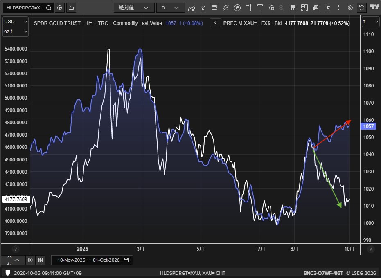Click the add-panel layout icon

click(304, 8)
